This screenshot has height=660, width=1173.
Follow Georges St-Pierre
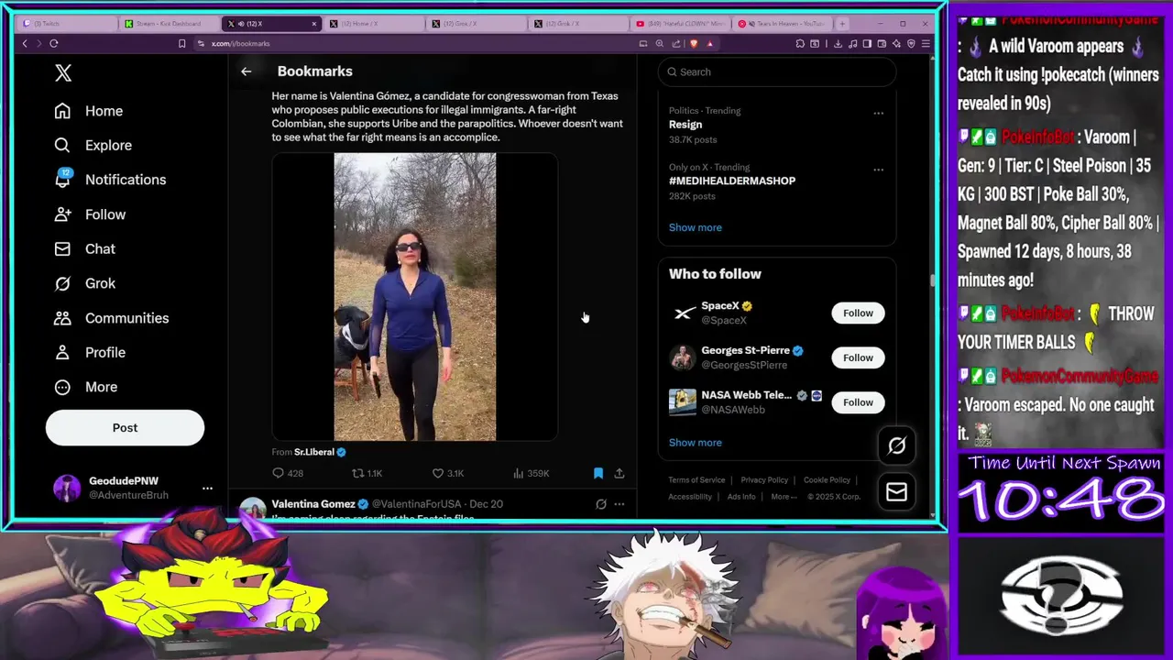pos(858,357)
